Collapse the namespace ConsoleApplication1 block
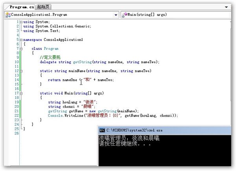The height and width of the screenshot is (171, 236). click(x=21, y=40)
